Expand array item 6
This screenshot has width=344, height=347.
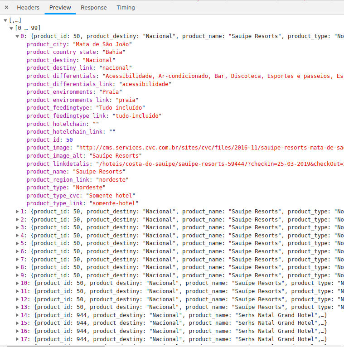tap(17, 251)
